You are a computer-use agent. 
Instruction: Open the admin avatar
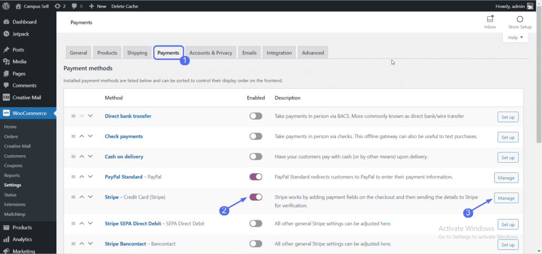coord(530,6)
